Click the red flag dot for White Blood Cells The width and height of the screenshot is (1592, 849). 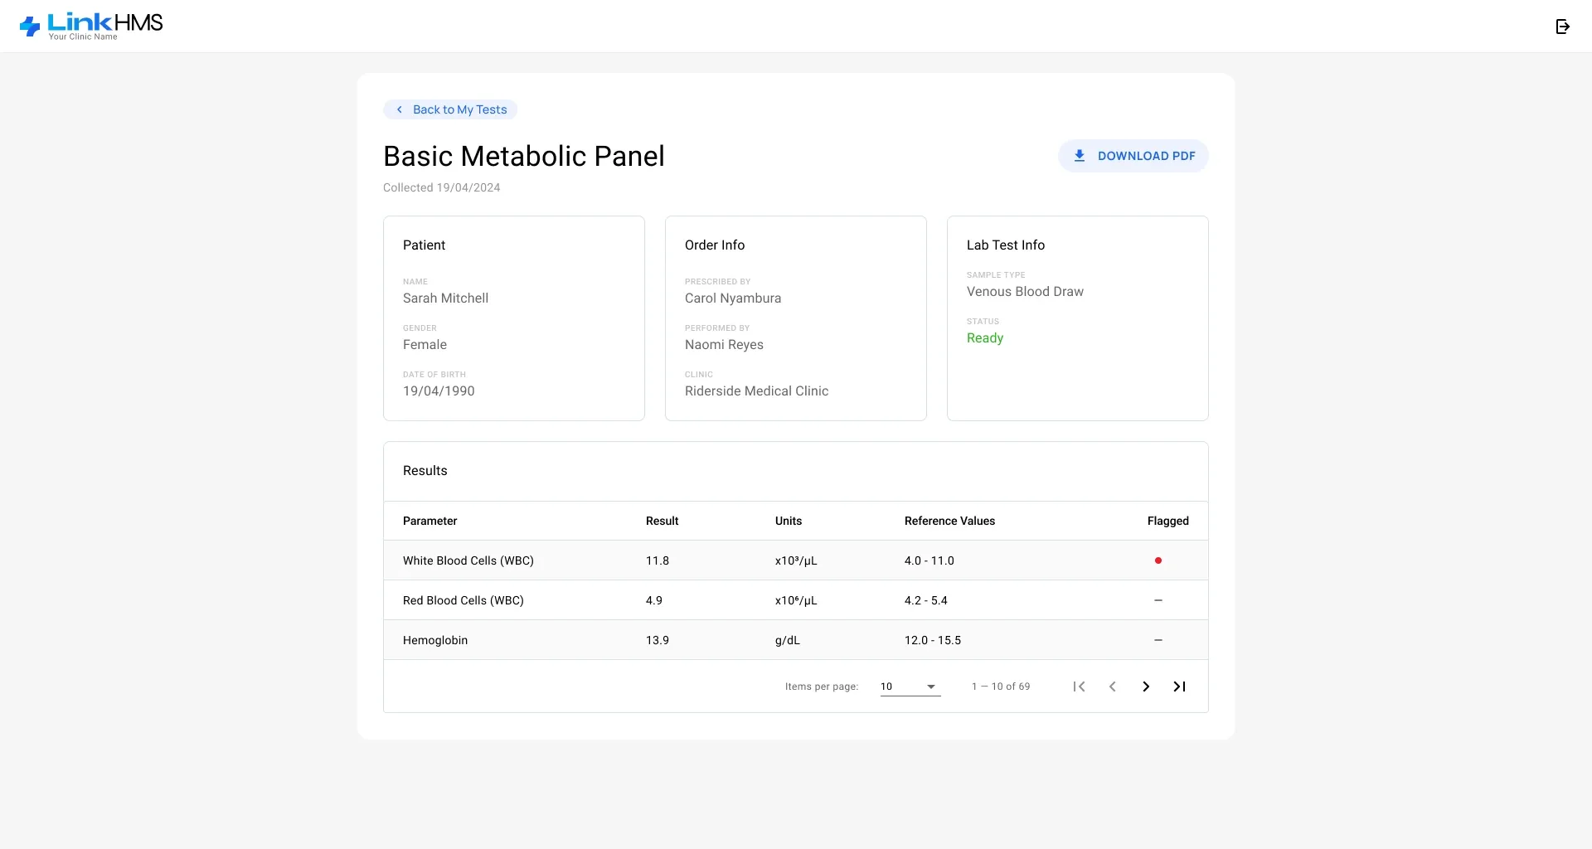[1158, 560]
